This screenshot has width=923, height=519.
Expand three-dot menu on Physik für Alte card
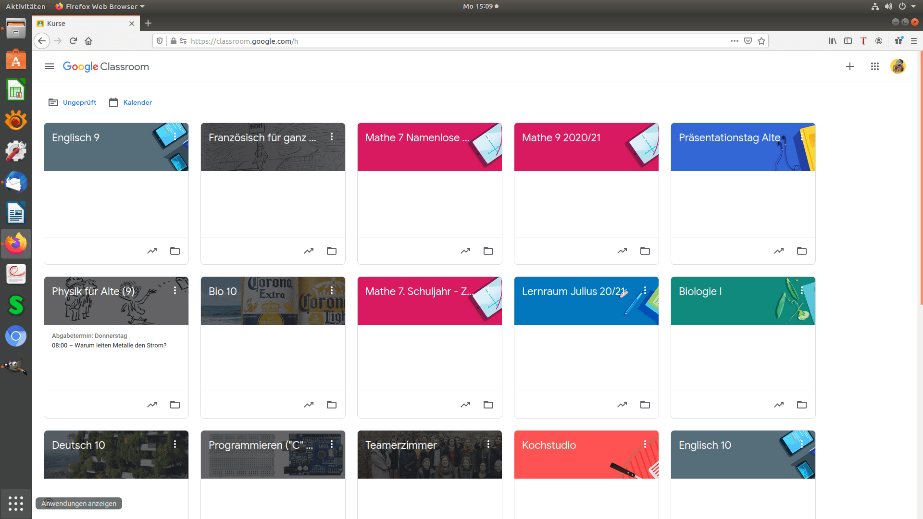click(175, 291)
